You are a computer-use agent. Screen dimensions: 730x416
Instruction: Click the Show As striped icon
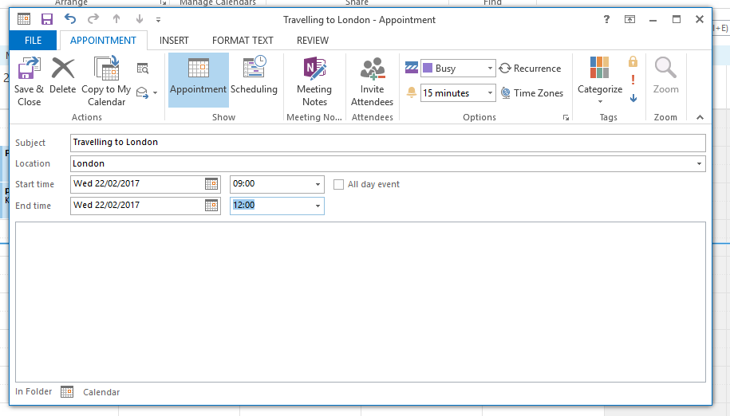coord(412,68)
